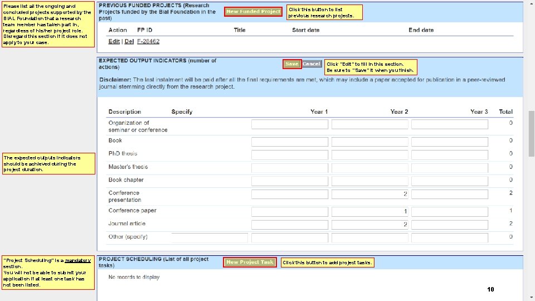Cancel editing the output indicators

[x=312, y=64]
